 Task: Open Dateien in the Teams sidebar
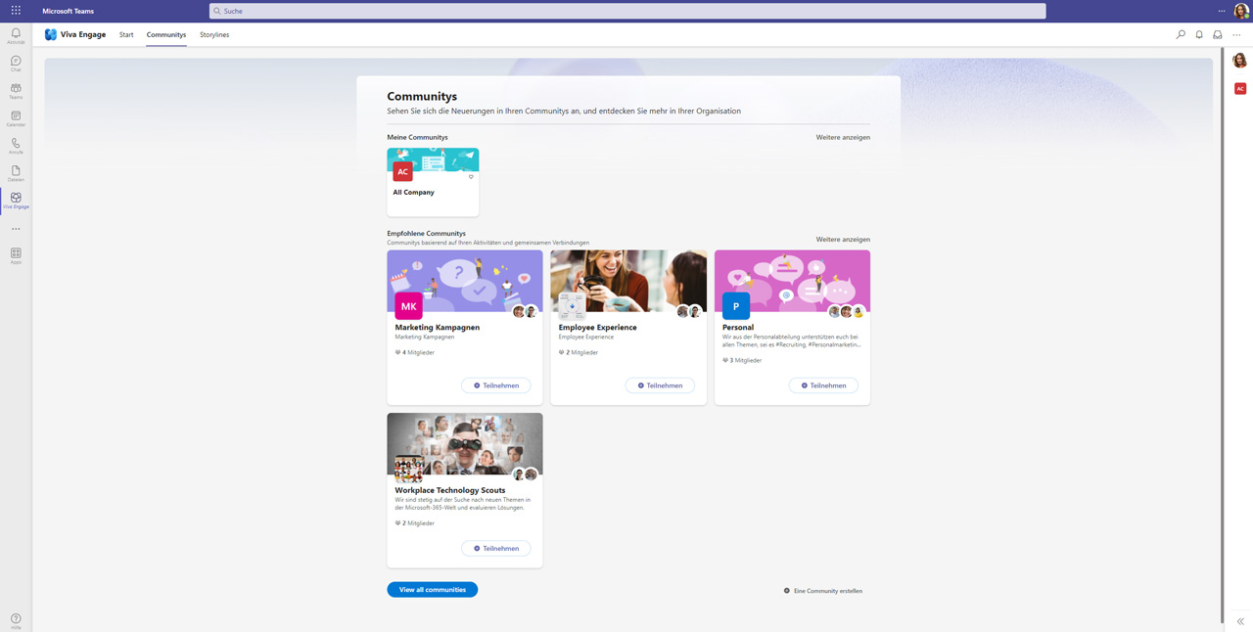point(16,173)
